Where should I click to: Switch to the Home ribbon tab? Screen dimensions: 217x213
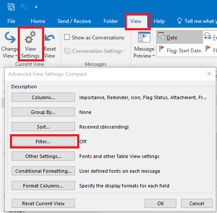click(x=38, y=21)
